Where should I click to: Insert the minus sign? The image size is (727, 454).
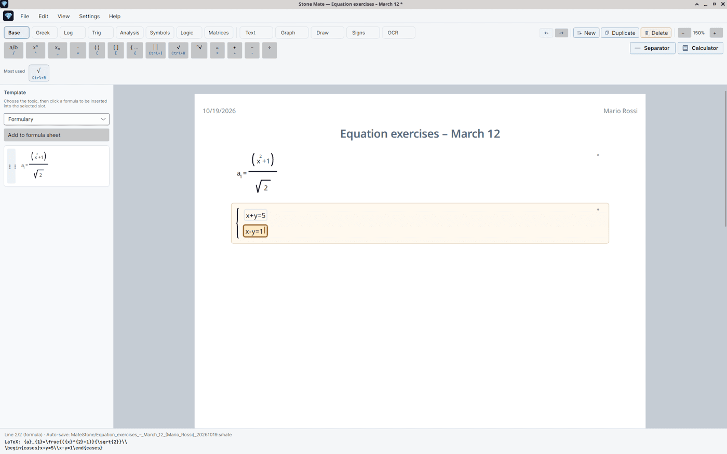(x=252, y=50)
